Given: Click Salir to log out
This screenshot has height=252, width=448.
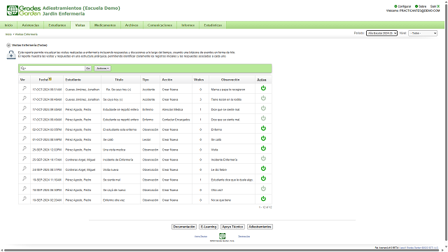Looking at the screenshot, I should click(435, 6).
